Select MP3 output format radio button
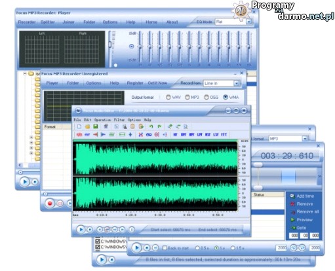Screen dimensions: 335x271 (x=187, y=97)
